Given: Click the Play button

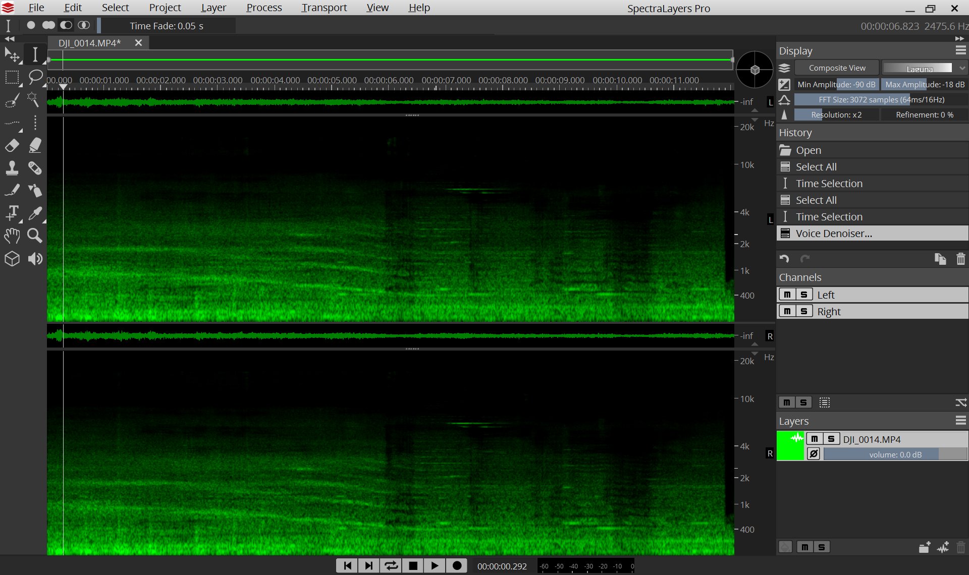Looking at the screenshot, I should 435,566.
